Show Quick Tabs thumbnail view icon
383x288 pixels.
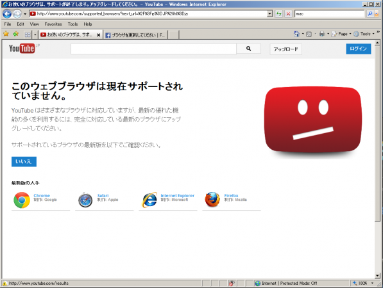28,35
